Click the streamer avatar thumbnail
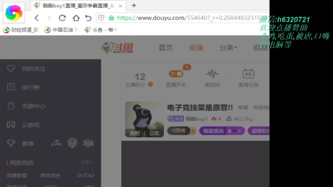The image size is (333, 187). 145,119
